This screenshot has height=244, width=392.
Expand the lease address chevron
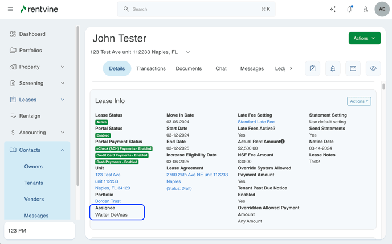pos(188,52)
